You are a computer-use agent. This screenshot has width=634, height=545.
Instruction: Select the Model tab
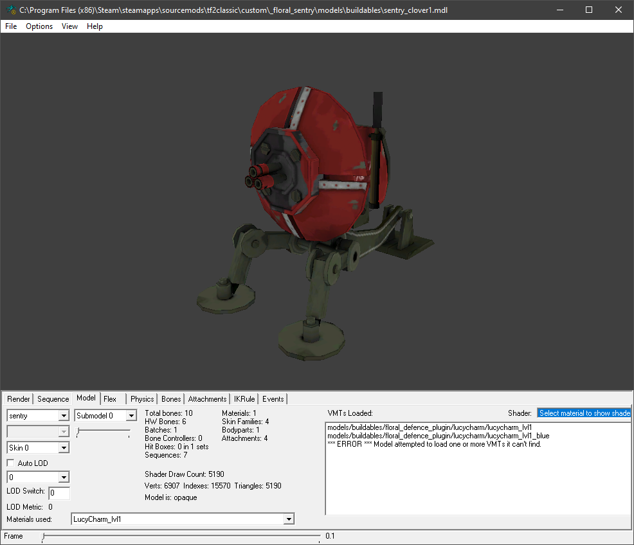[x=86, y=398]
